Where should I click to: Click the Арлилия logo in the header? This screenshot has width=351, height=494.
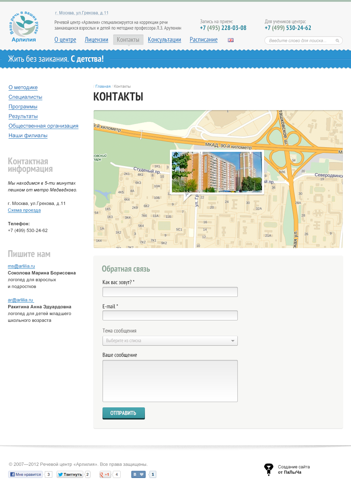click(x=24, y=27)
